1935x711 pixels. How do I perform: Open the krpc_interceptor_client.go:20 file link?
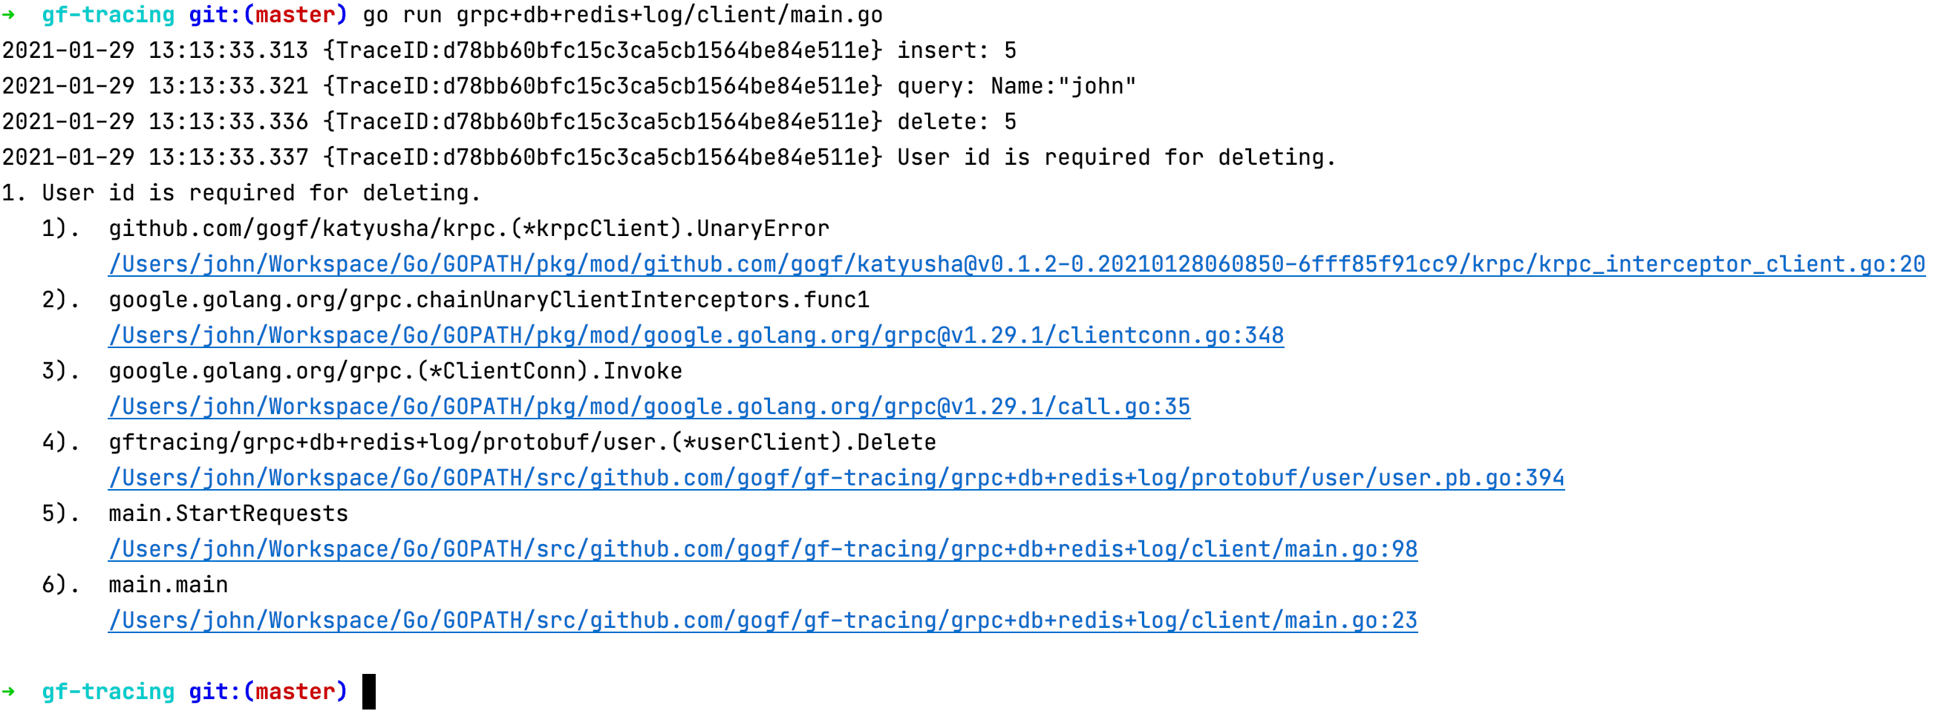pos(1016,264)
